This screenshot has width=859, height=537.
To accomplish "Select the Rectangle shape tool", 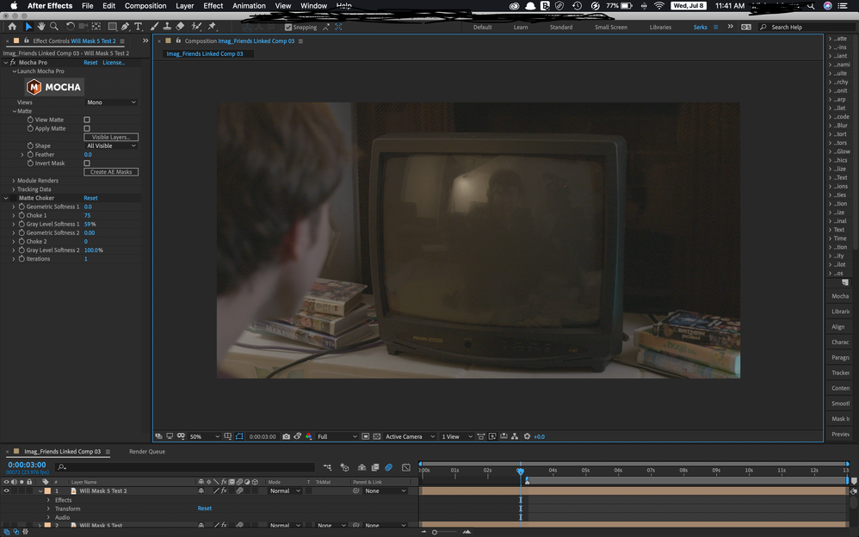I will [x=112, y=27].
